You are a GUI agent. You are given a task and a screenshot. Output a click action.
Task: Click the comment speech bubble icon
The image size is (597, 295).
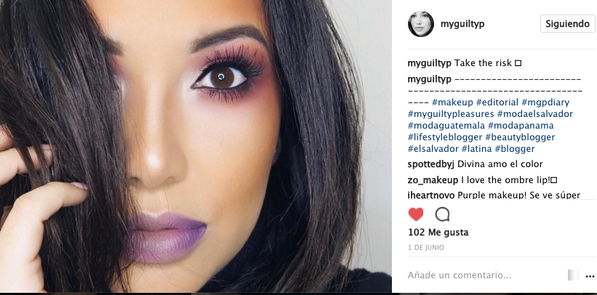point(442,214)
